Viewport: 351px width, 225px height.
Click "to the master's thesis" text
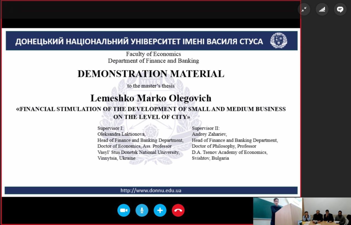pos(151,86)
